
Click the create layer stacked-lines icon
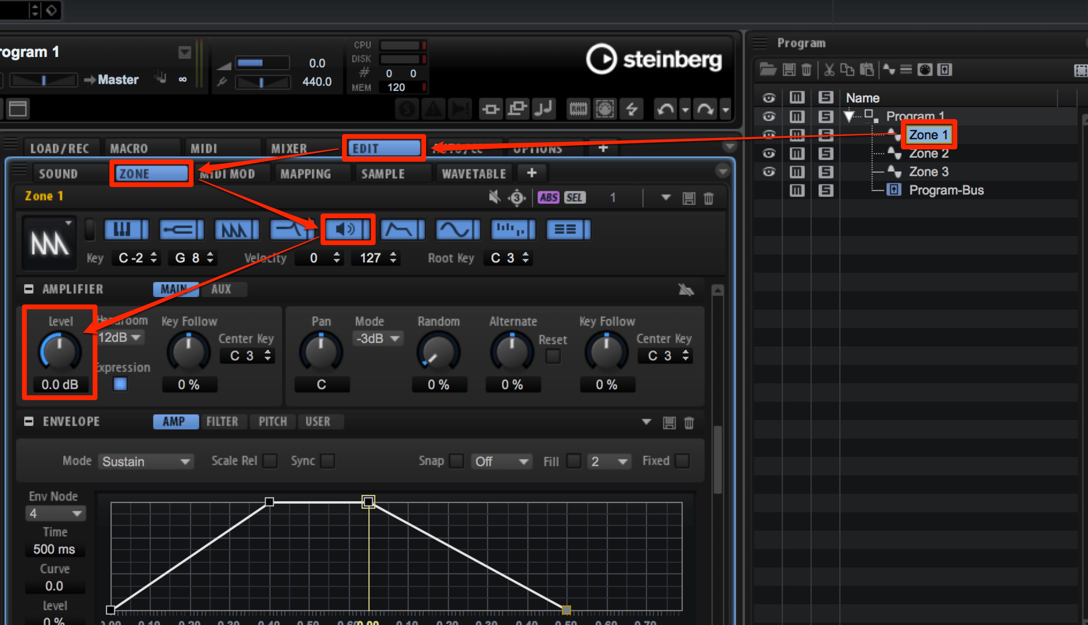point(906,70)
